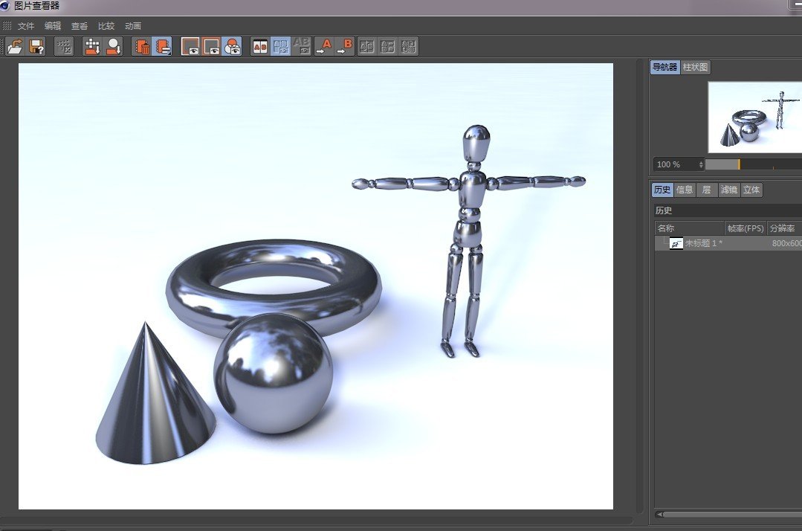This screenshot has height=531, width=802.
Task: Open the 比较 menu
Action: [106, 26]
